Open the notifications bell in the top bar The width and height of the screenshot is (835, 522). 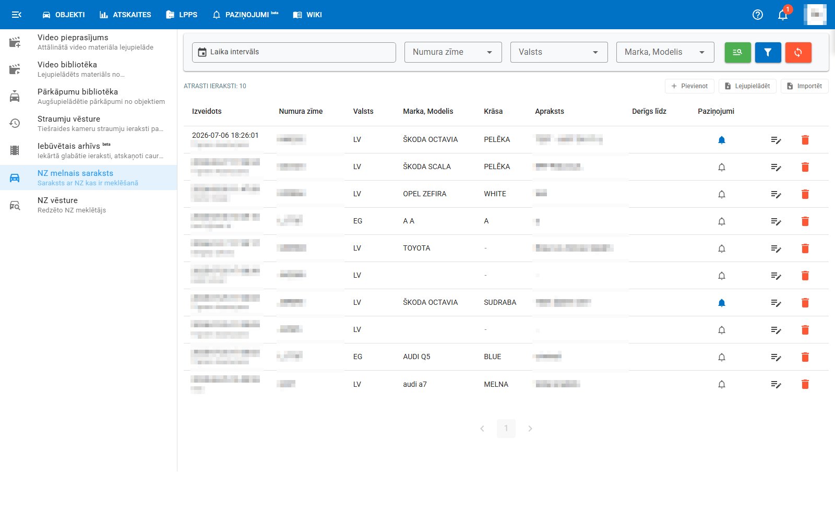click(x=783, y=15)
